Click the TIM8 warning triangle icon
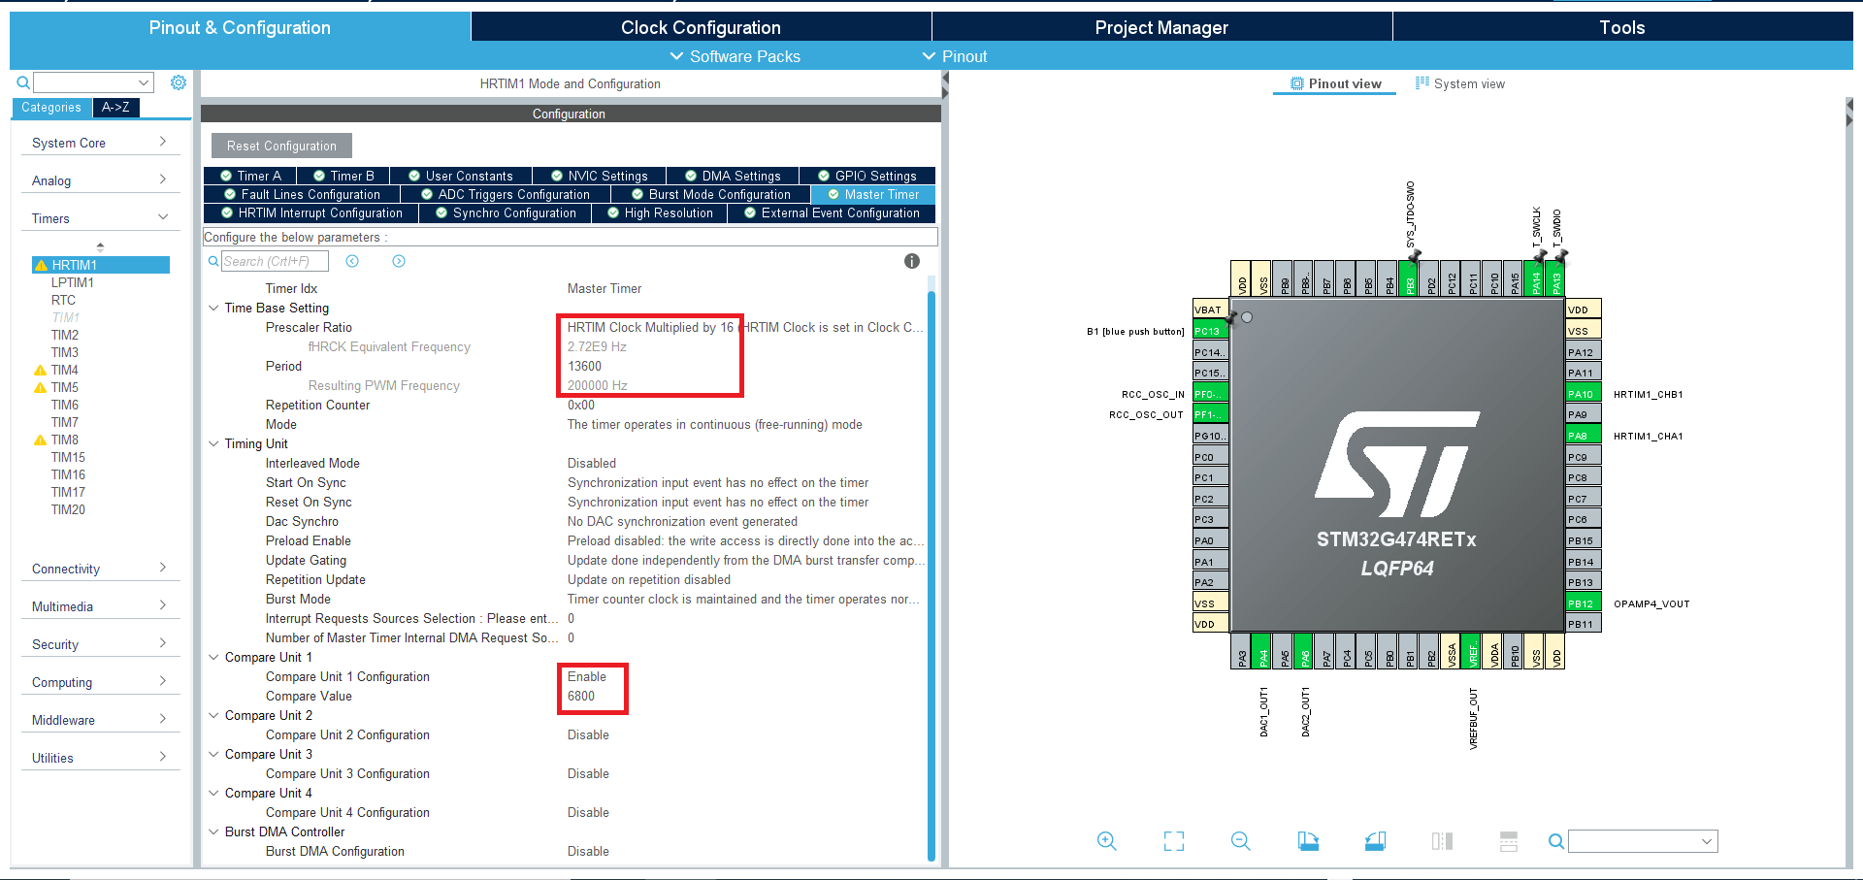Image resolution: width=1863 pixels, height=880 pixels. pyautogui.click(x=40, y=440)
